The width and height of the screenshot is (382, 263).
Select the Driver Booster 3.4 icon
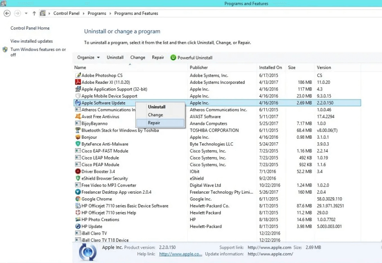point(78,172)
